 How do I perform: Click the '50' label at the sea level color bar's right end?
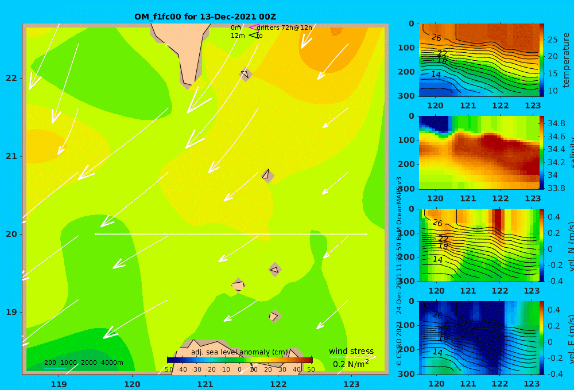point(311,369)
